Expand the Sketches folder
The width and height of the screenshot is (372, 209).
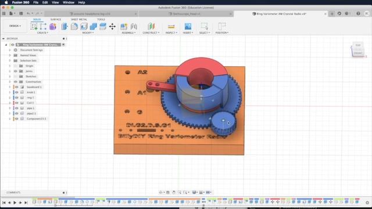coord(10,76)
